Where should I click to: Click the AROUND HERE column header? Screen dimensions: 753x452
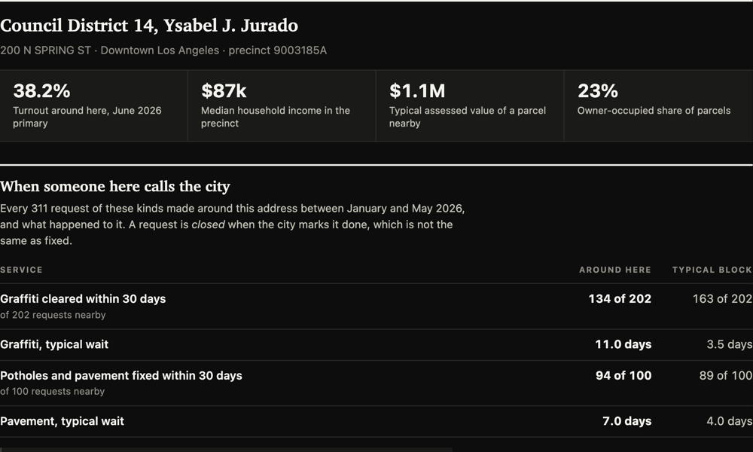coord(615,270)
